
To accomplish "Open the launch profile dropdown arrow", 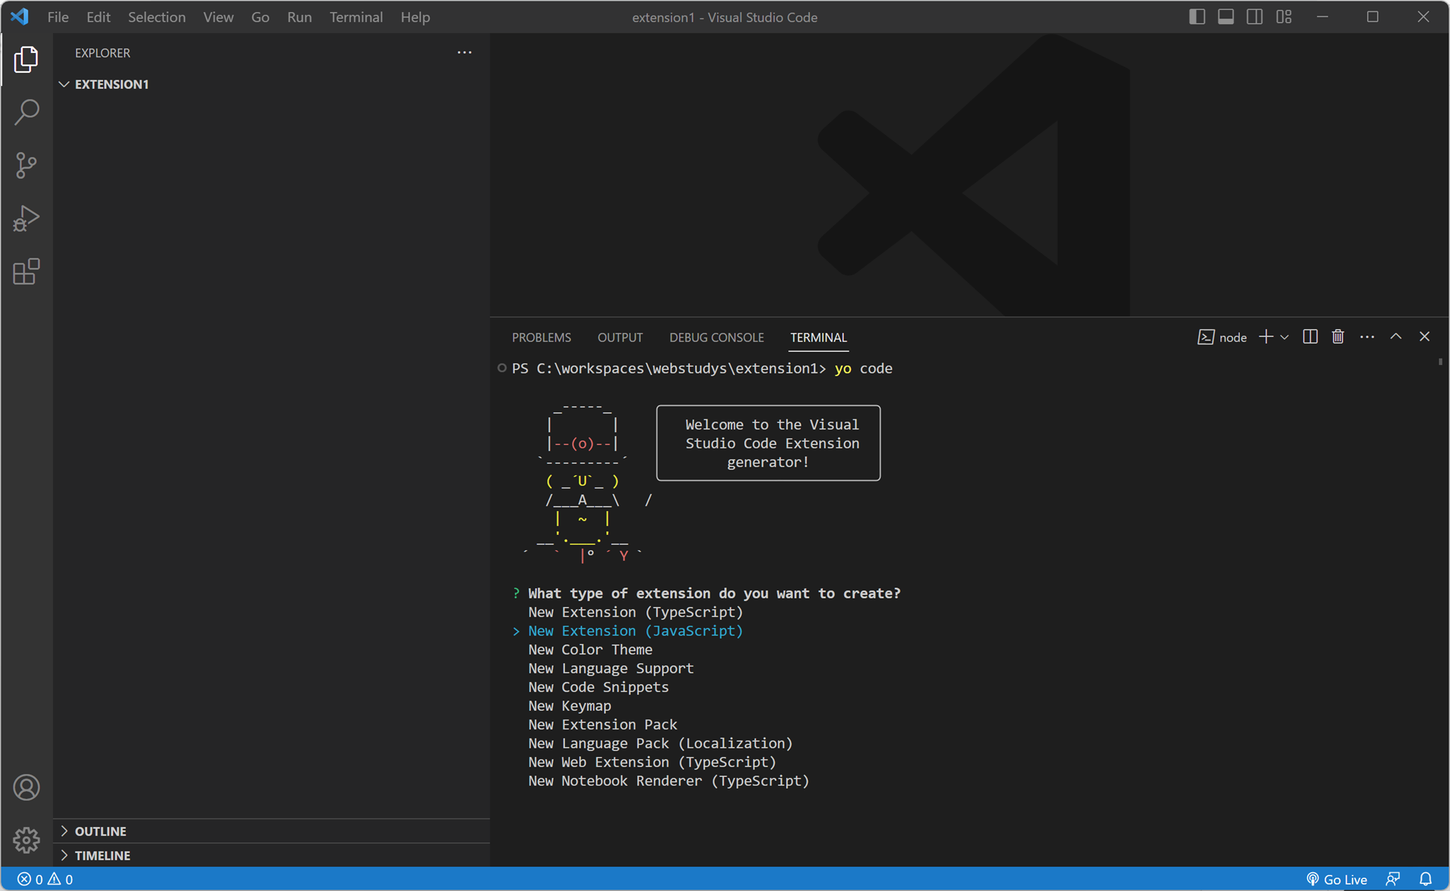I will point(1285,337).
